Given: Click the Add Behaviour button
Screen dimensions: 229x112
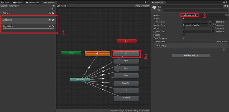Looking at the screenshot, I should pos(191,55).
